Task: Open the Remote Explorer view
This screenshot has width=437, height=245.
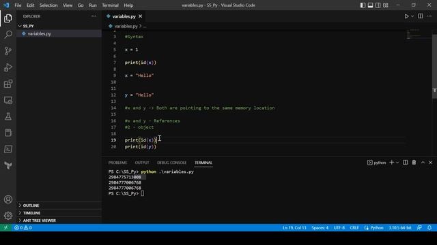Action: click(x=8, y=100)
